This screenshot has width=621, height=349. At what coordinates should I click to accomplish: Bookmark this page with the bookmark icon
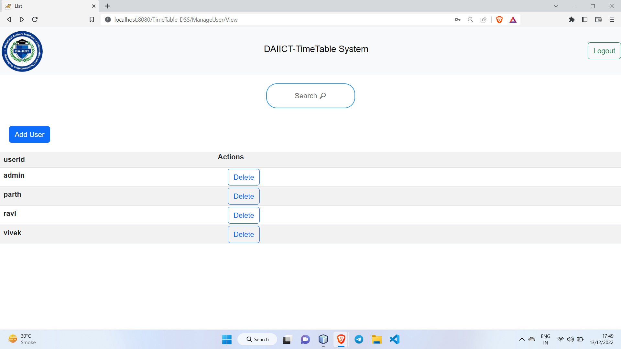tap(92, 20)
